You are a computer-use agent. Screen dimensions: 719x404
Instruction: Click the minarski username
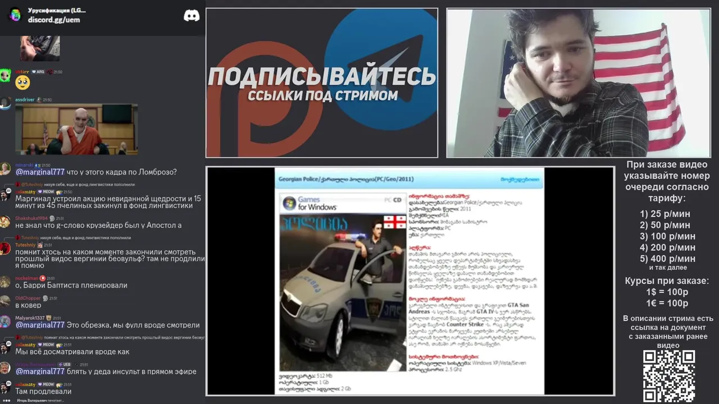coord(24,166)
